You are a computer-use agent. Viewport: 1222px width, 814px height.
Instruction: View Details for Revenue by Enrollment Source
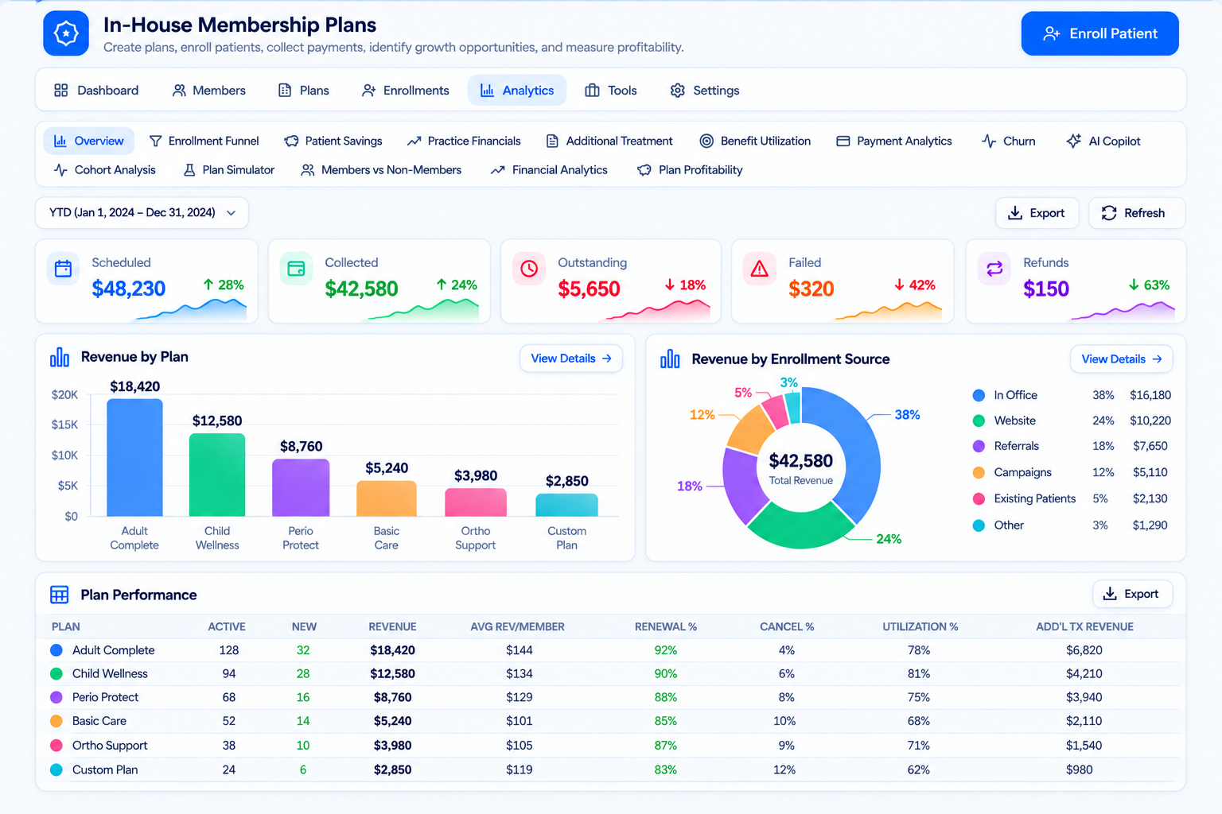pos(1121,359)
